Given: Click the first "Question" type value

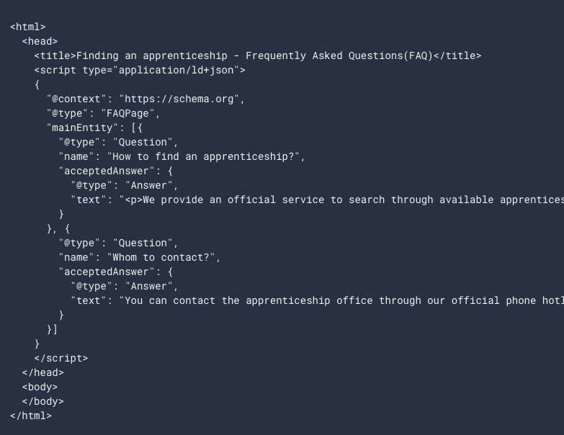Looking at the screenshot, I should click(x=143, y=143).
